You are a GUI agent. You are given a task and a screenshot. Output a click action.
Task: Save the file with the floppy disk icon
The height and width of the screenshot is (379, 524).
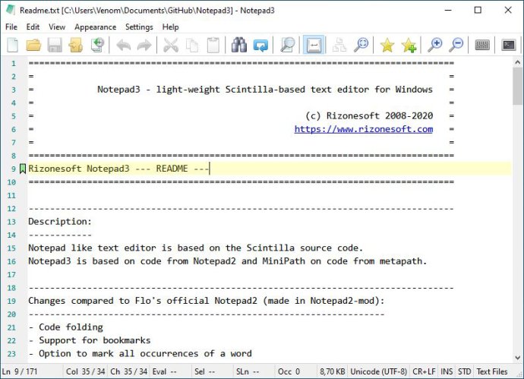(x=55, y=45)
